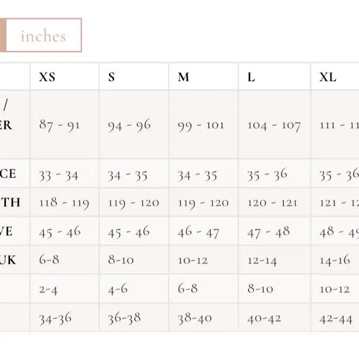Click the 46 - 47 cell under M
Viewport: 359px width, 359px height.
[x=204, y=231]
